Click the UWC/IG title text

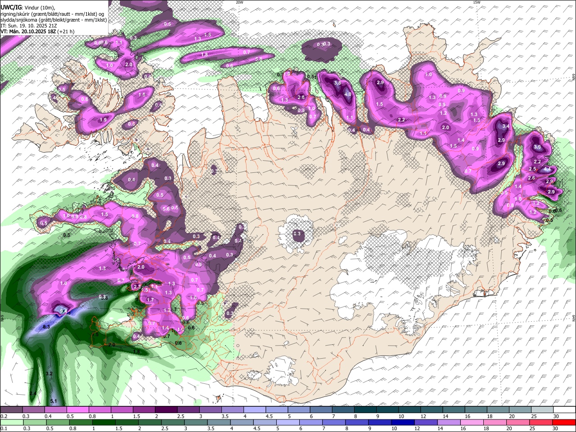click(x=10, y=7)
